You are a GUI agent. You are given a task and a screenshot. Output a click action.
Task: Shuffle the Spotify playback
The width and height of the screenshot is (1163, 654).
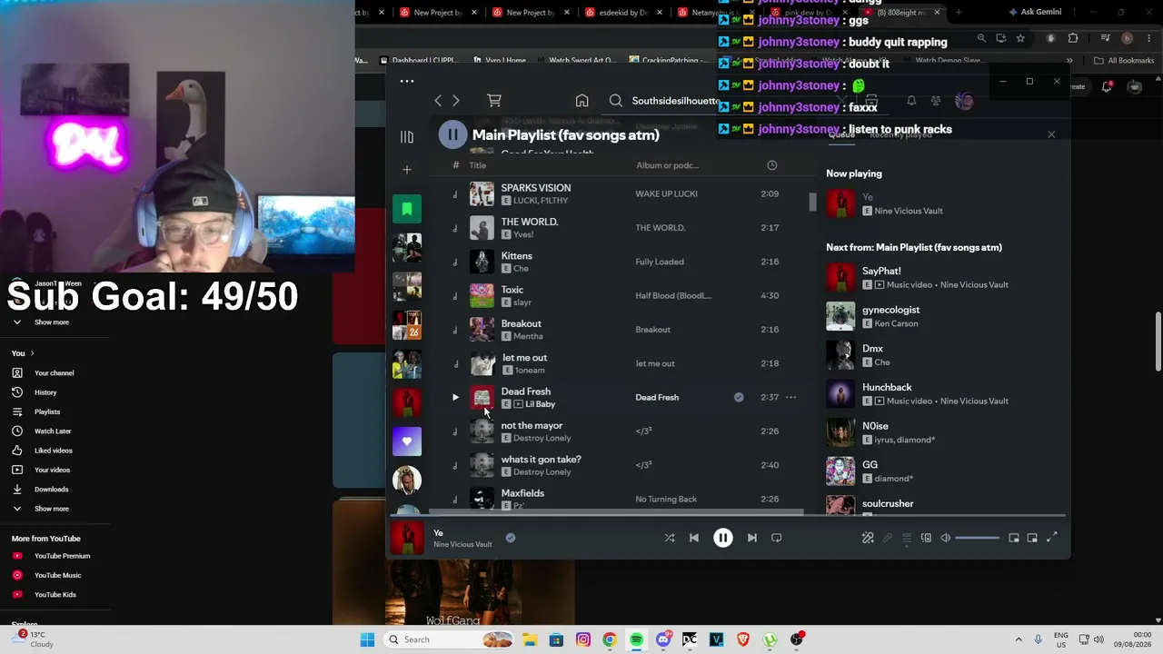pyautogui.click(x=670, y=538)
